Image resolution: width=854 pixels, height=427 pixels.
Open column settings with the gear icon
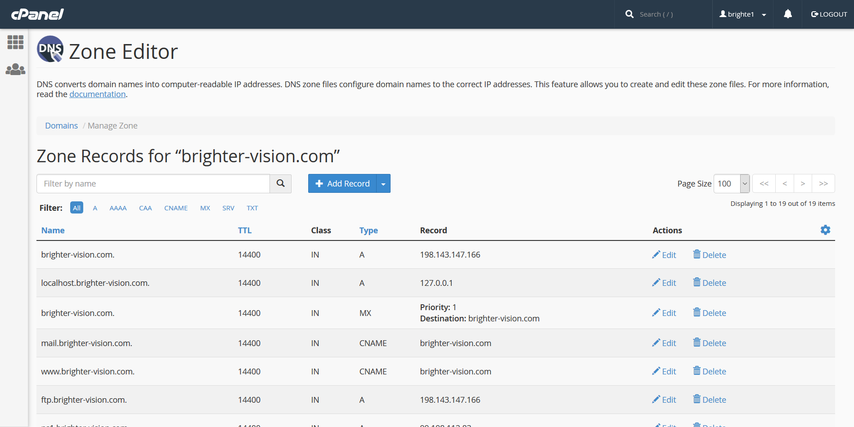click(x=825, y=230)
